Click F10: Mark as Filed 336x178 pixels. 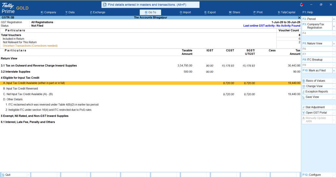[317, 71]
